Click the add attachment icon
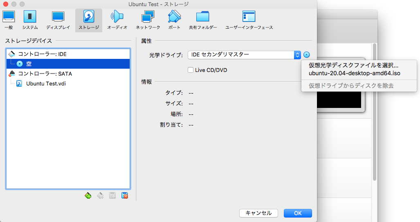The image size is (420, 222). (x=112, y=196)
